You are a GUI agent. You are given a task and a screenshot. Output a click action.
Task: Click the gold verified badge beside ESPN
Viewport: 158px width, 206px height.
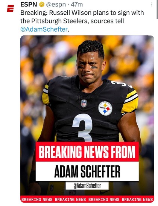pyautogui.click(x=42, y=5)
